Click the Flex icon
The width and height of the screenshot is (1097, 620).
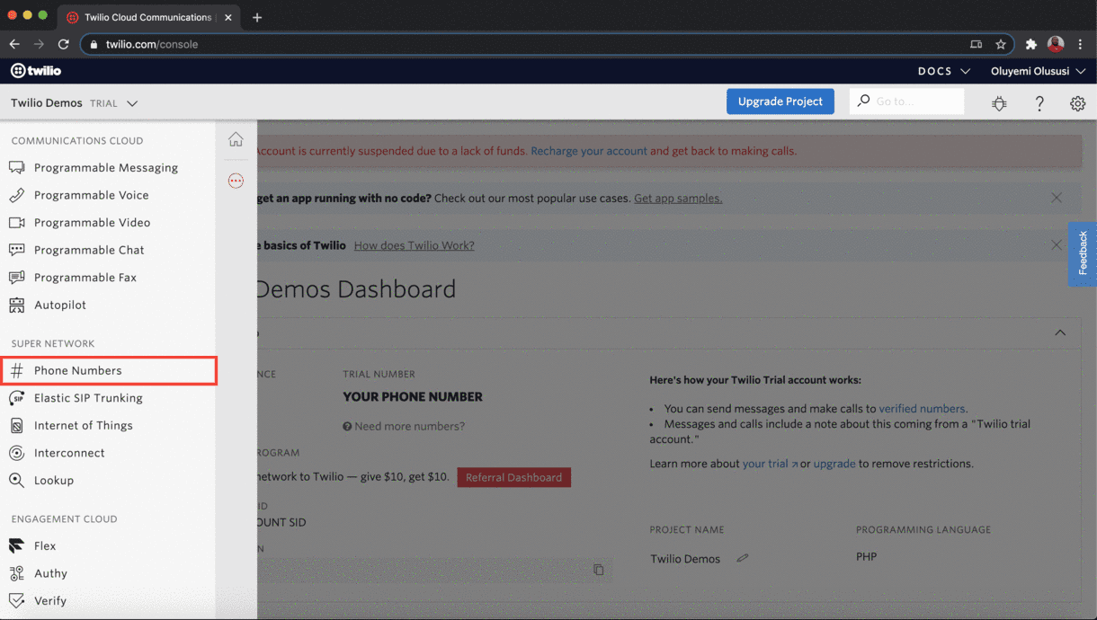(16, 546)
